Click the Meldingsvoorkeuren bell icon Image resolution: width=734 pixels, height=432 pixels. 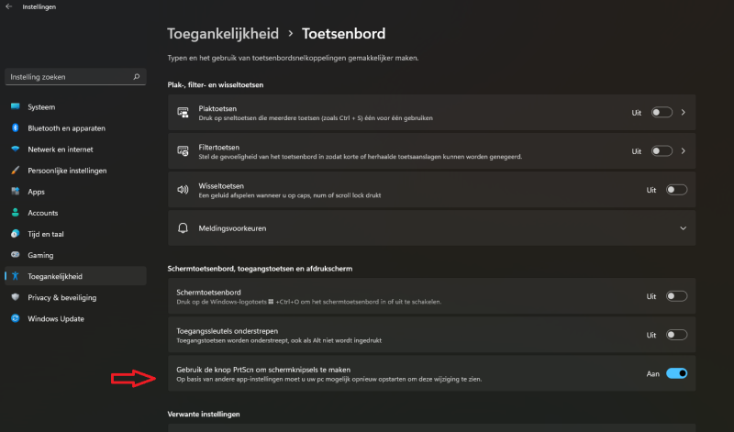(183, 228)
